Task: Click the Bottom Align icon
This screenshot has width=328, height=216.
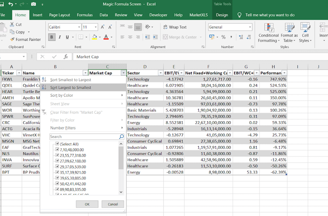Action: pyautogui.click(x=138, y=27)
